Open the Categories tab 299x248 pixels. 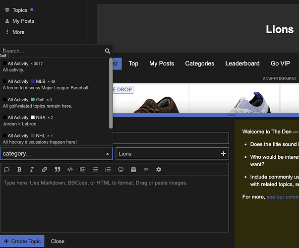pos(200,63)
